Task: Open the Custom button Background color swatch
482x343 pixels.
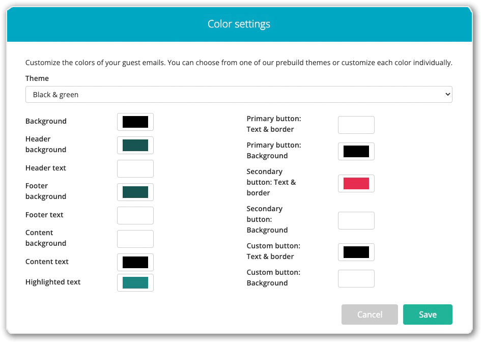Action: pos(356,278)
